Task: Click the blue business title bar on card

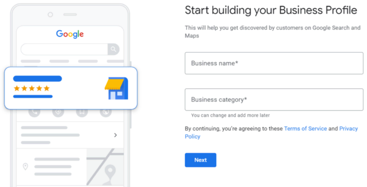Action: [37, 78]
